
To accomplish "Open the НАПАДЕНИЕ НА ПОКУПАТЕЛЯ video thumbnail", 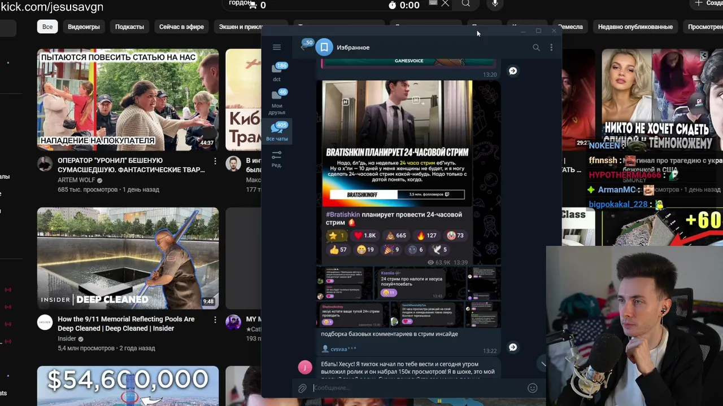I will 128,100.
